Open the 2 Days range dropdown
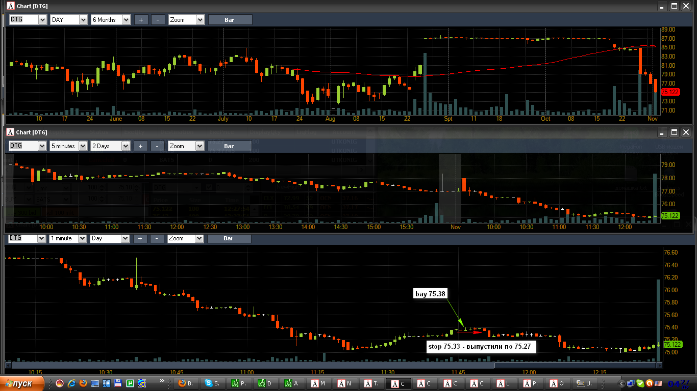The width and height of the screenshot is (697, 391). [x=110, y=146]
